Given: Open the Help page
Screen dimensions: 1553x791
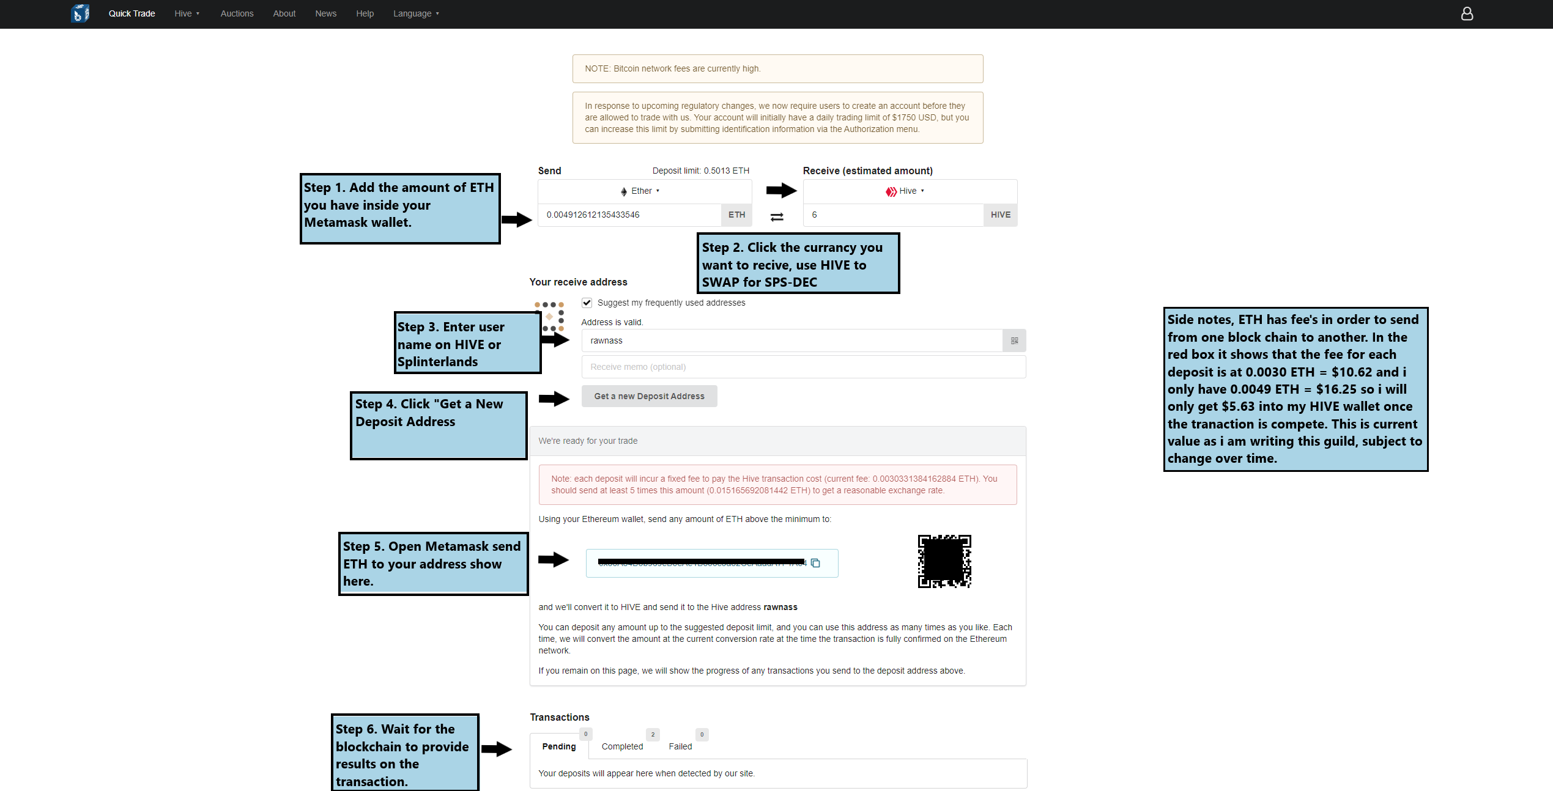Looking at the screenshot, I should click(x=365, y=13).
